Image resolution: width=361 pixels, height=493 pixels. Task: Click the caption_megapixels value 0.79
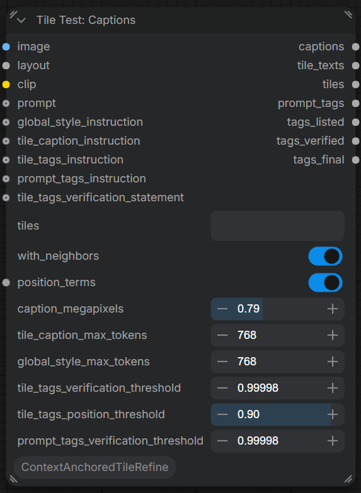click(x=248, y=309)
